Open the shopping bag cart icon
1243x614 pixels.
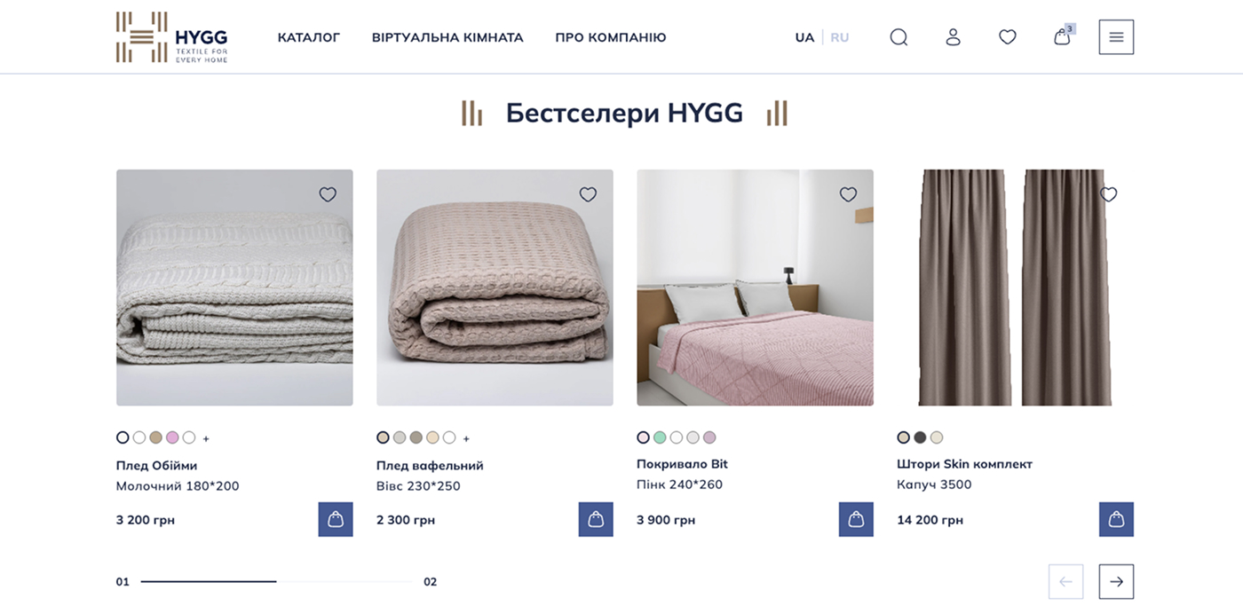click(x=1063, y=35)
